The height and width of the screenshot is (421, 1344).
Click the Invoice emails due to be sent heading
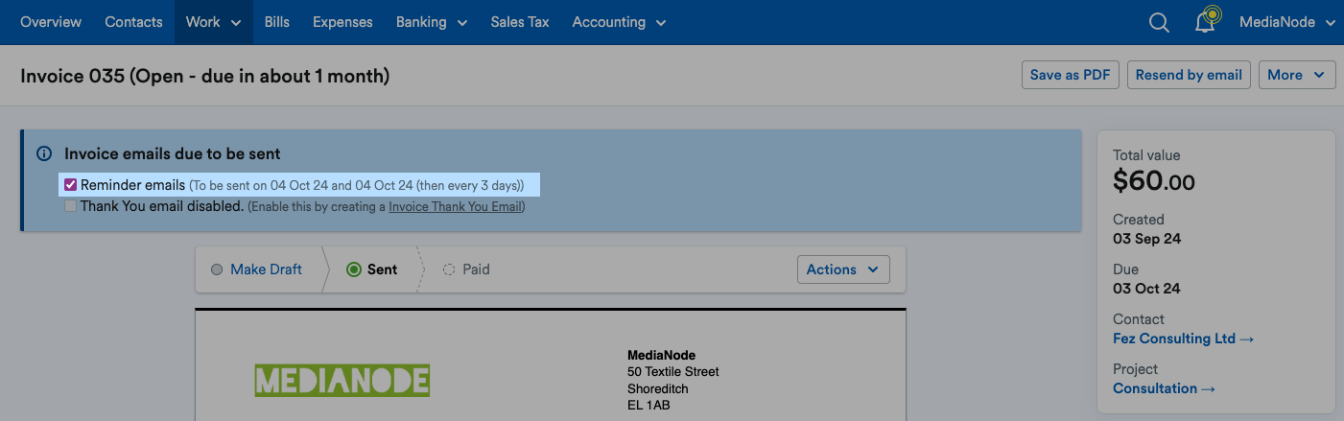pos(173,153)
